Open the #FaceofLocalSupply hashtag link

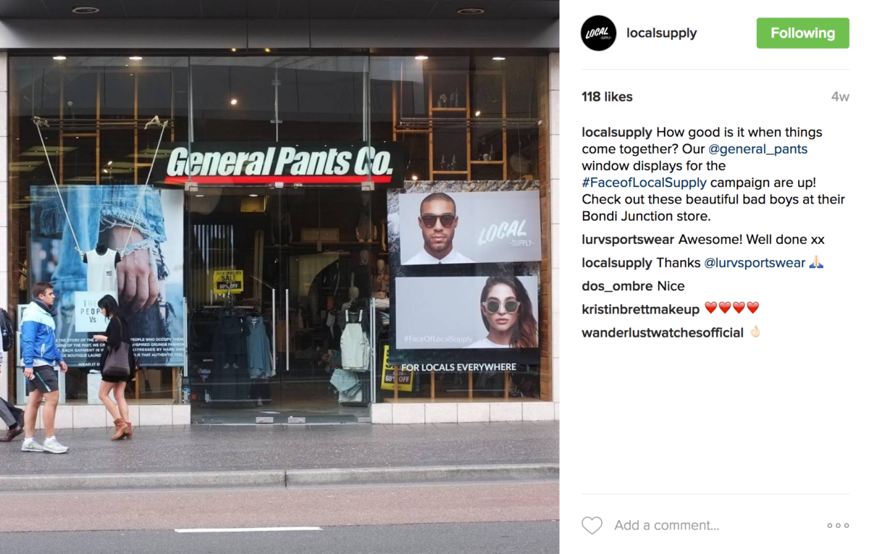tap(645, 182)
